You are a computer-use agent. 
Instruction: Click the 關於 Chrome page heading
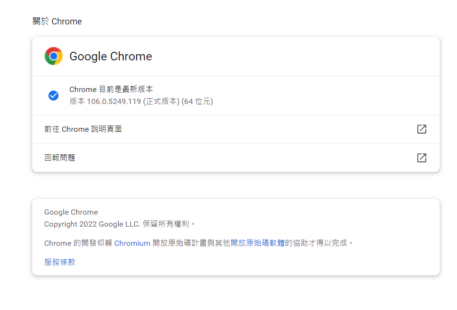tap(57, 22)
